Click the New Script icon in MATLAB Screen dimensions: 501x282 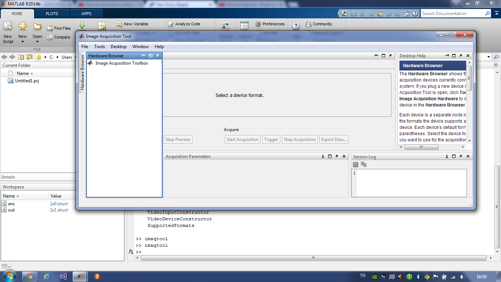(8, 27)
